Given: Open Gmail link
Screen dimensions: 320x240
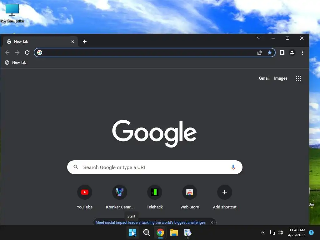Looking at the screenshot, I should [264, 78].
